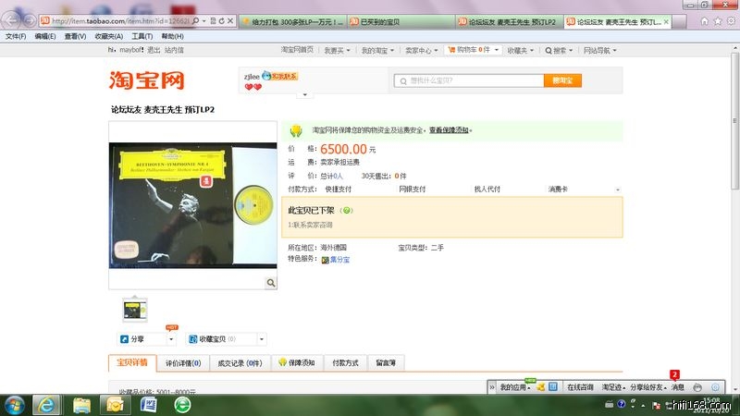Click the settings gear in bottom toolbar

tap(715, 386)
